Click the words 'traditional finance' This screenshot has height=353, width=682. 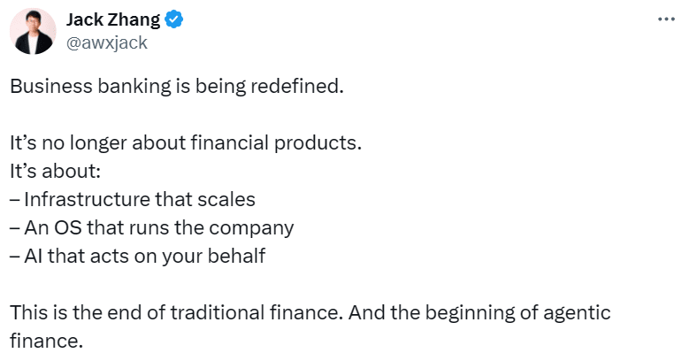point(253,312)
